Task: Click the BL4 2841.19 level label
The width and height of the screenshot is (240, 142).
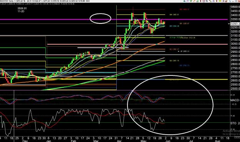Action: pos(174,61)
